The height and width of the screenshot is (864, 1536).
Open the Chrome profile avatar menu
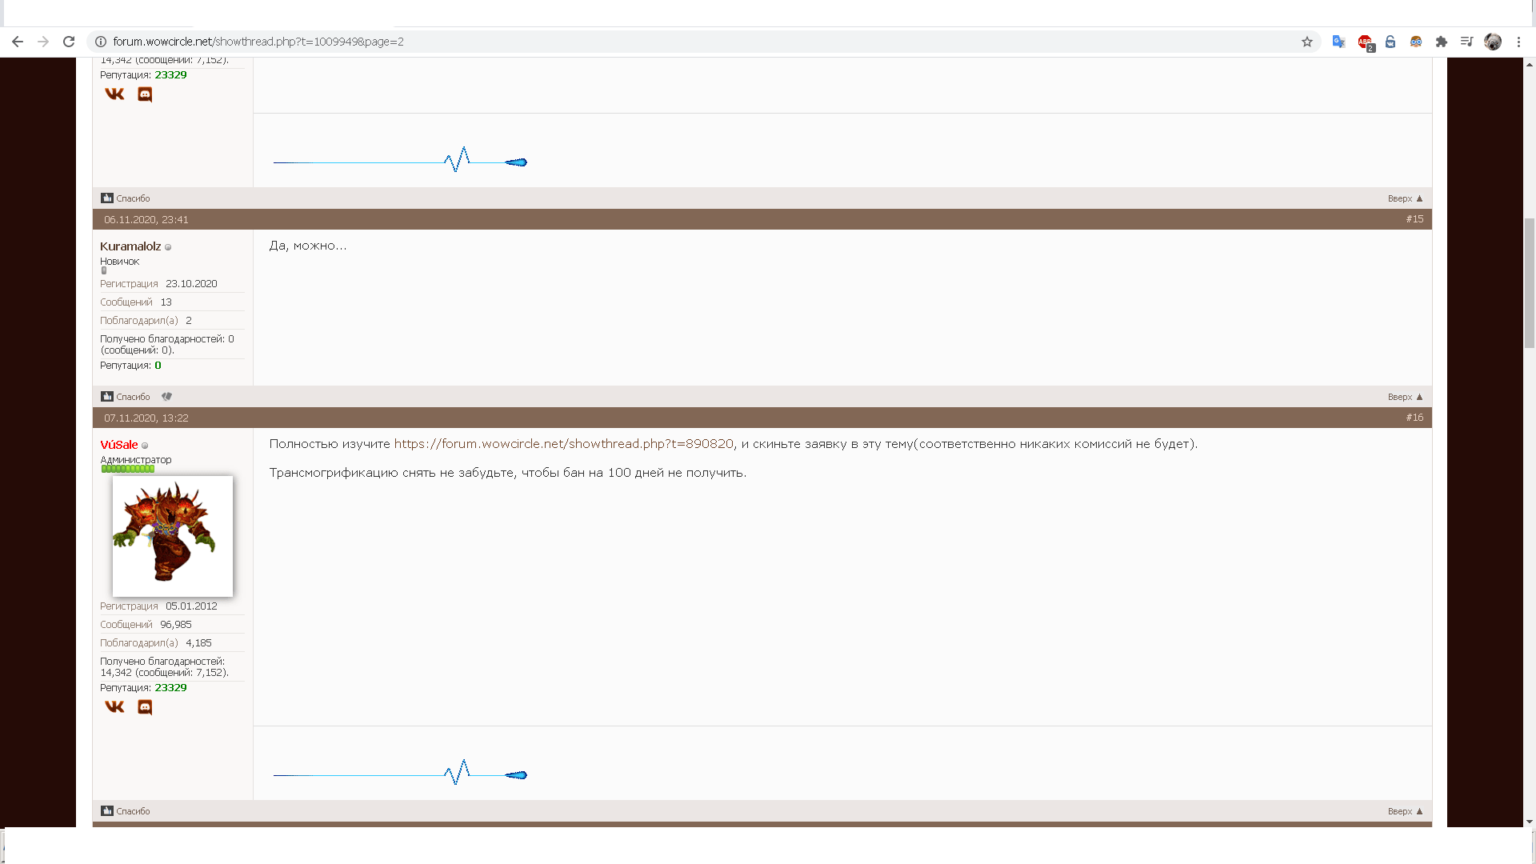(1493, 42)
